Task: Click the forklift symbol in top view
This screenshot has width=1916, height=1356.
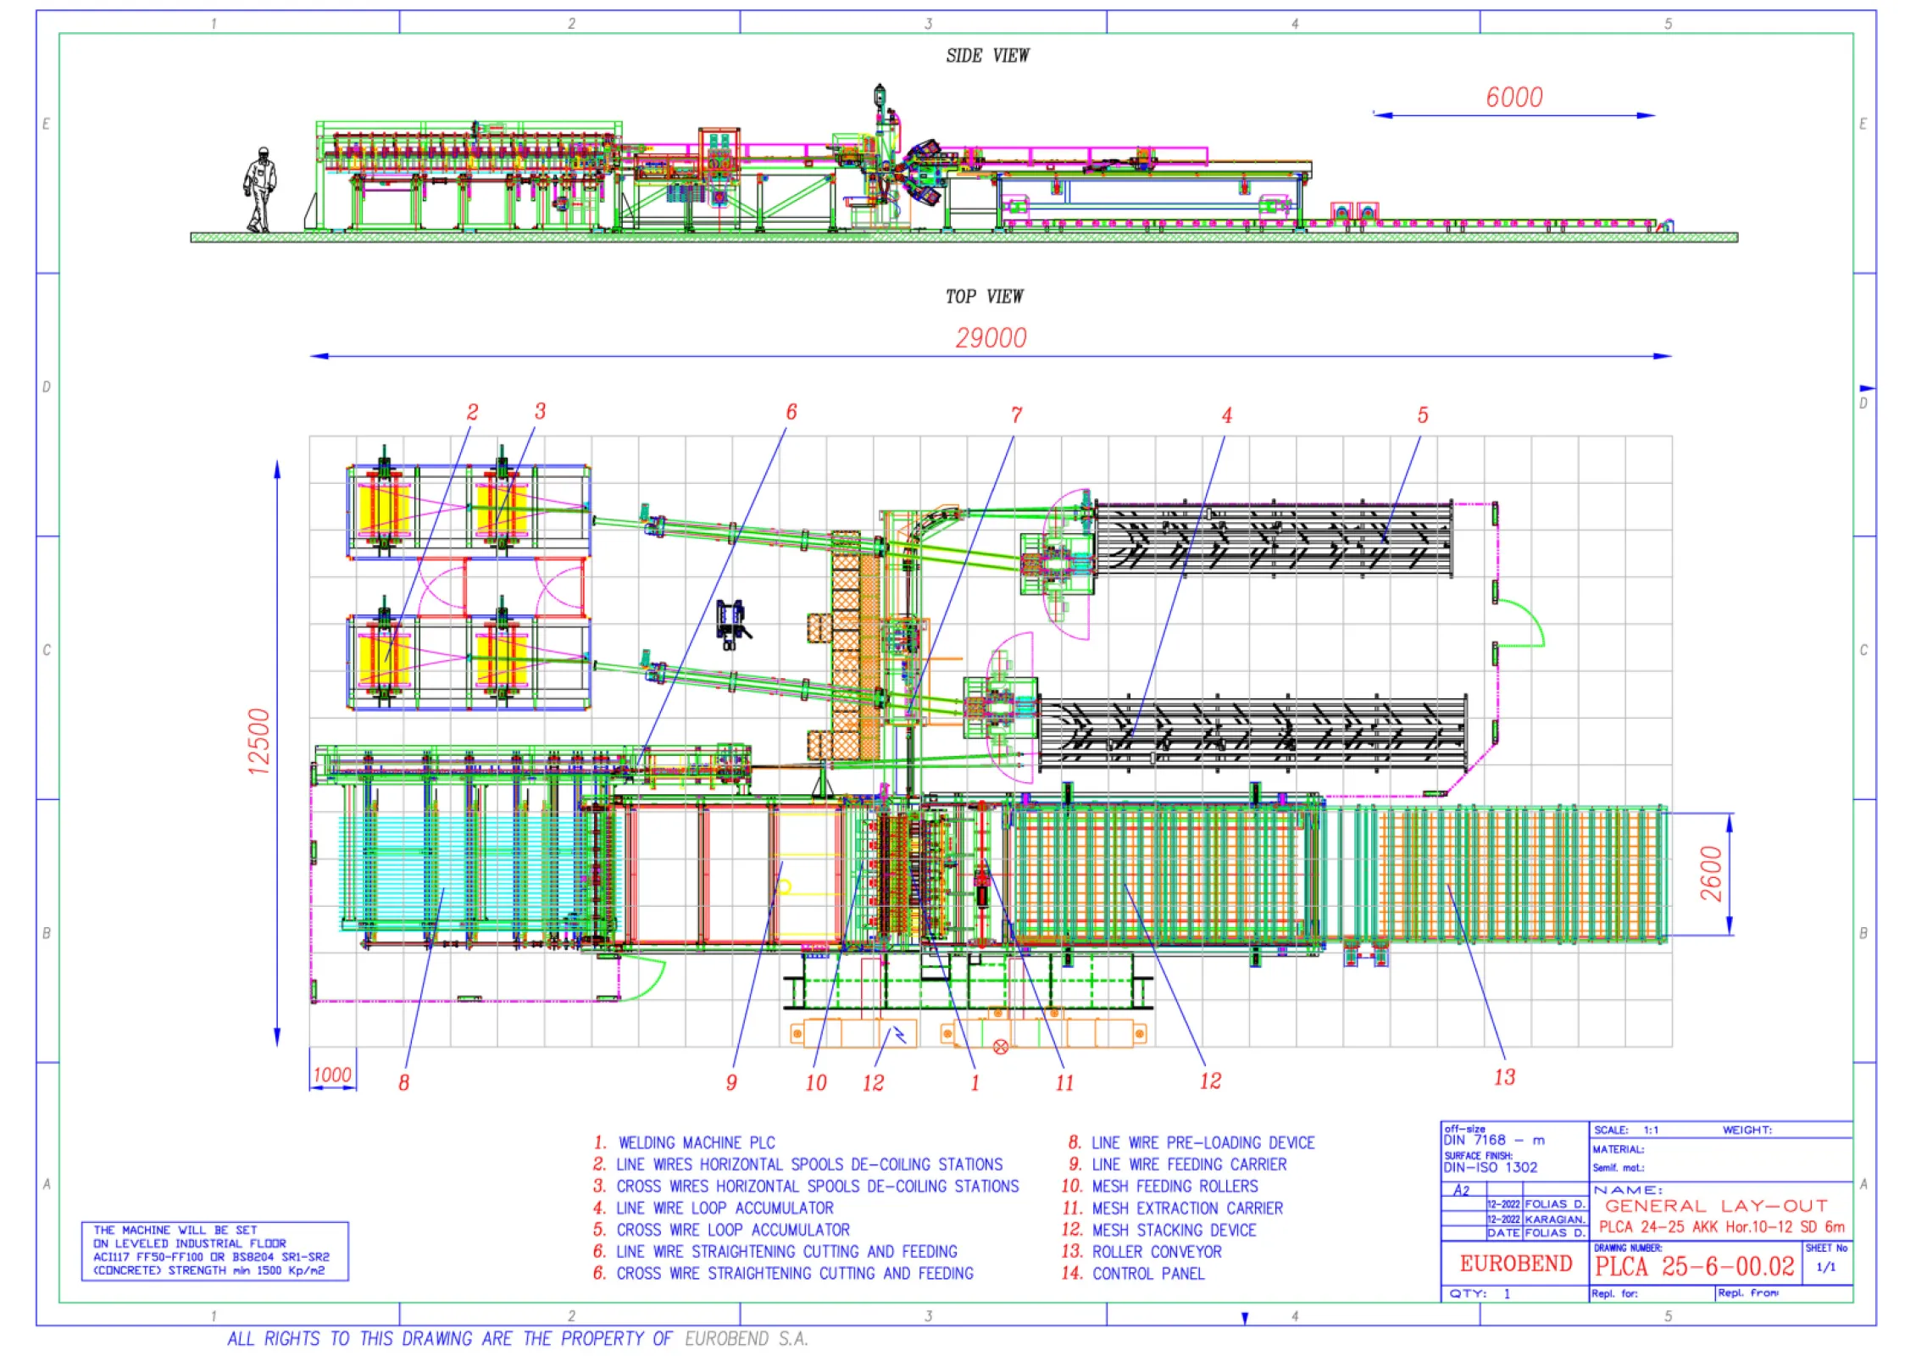Action: point(732,623)
